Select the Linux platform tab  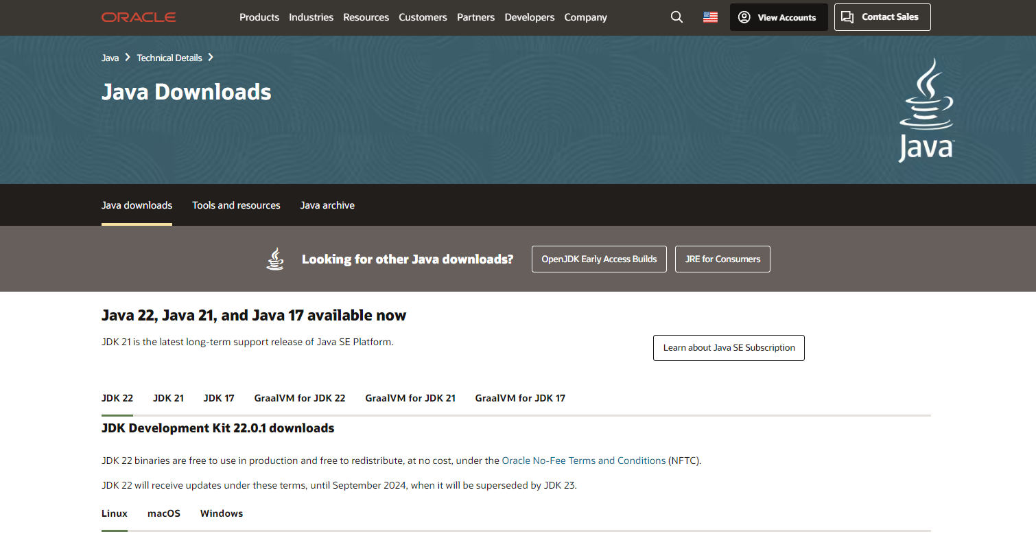[x=115, y=513]
